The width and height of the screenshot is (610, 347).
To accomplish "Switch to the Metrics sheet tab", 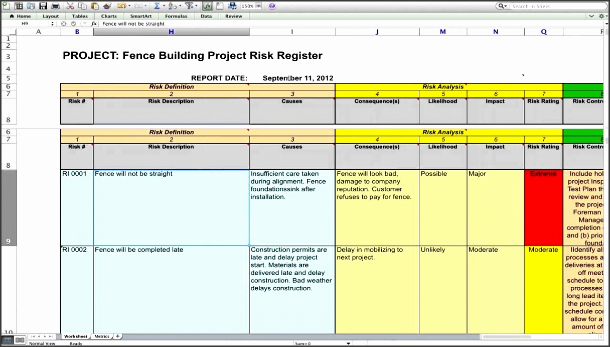I will [x=102, y=336].
